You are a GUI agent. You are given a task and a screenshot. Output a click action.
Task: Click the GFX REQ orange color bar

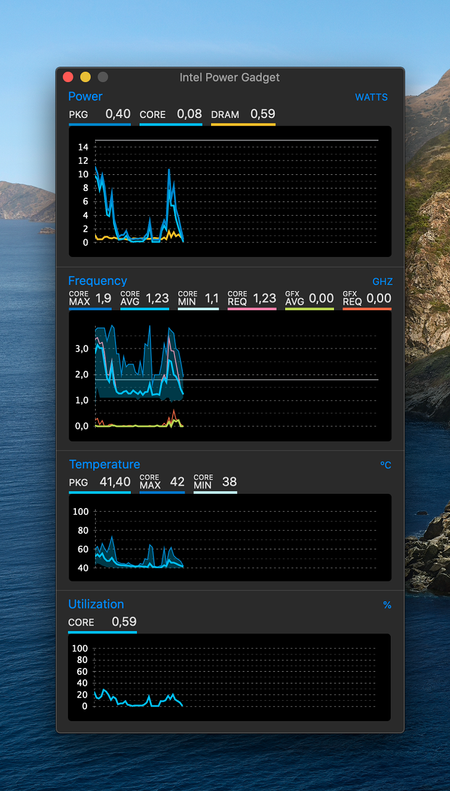[x=367, y=308]
